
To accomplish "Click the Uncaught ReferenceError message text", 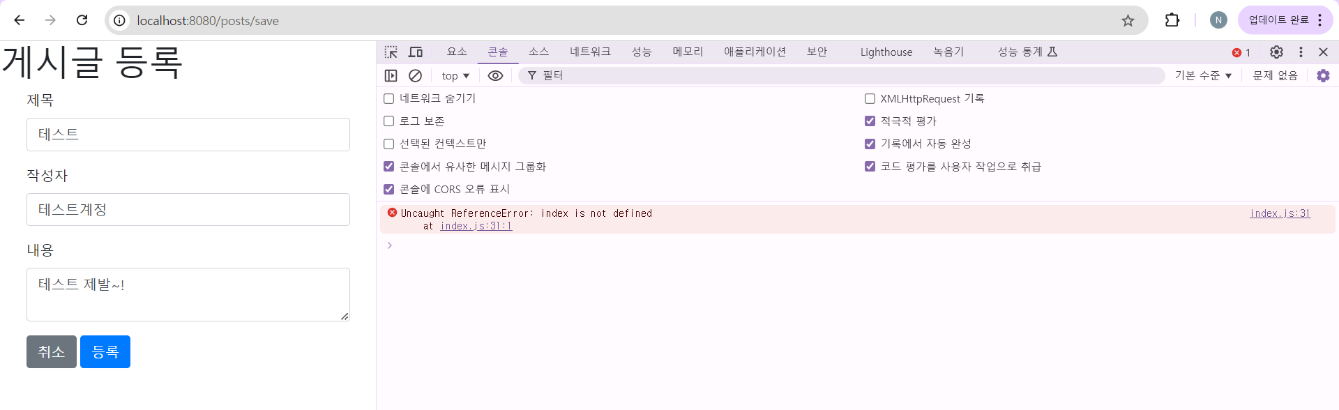I will [x=527, y=213].
